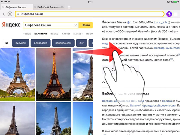Open the Всемирной выставки link
Viewport: 180px width, 135px height.
167,48
